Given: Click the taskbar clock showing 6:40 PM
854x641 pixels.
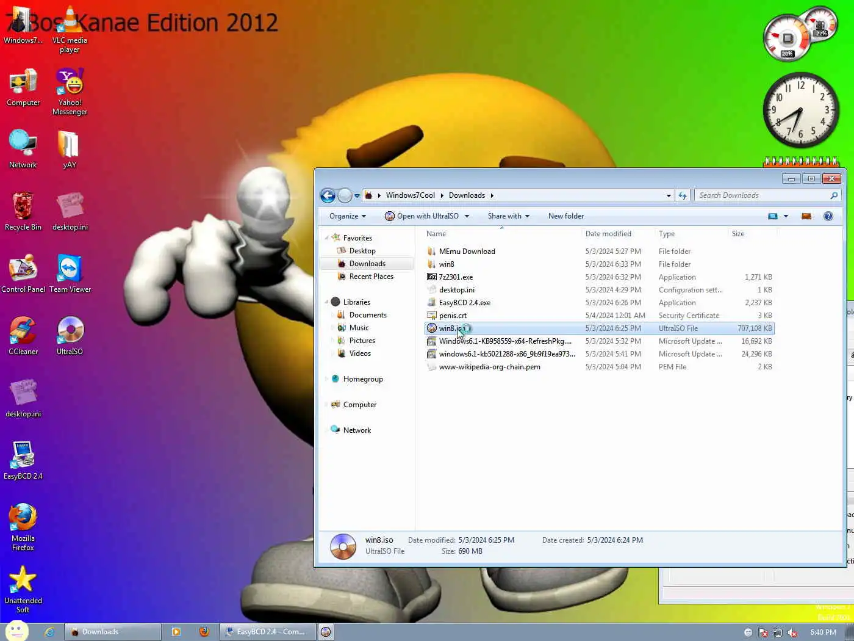Looking at the screenshot, I should coord(823,632).
